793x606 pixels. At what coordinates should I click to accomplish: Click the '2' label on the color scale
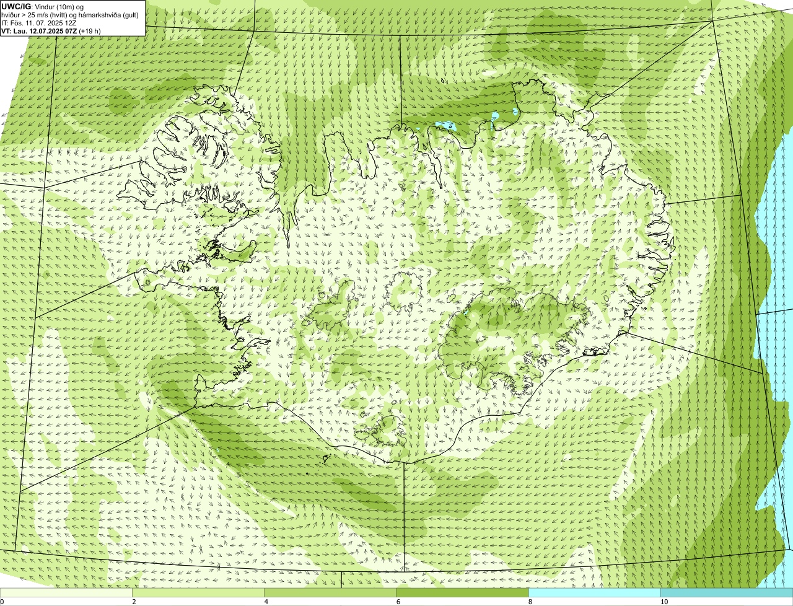click(134, 602)
